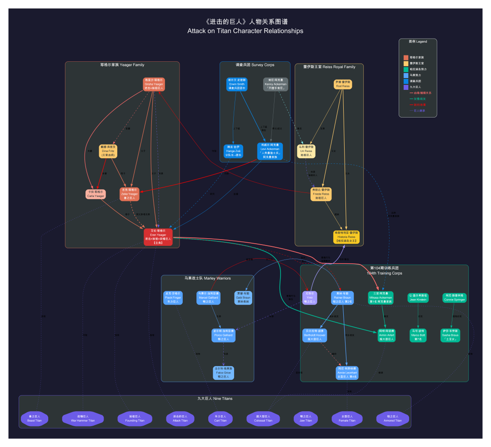Select the Sasha Braus node

(450, 335)
